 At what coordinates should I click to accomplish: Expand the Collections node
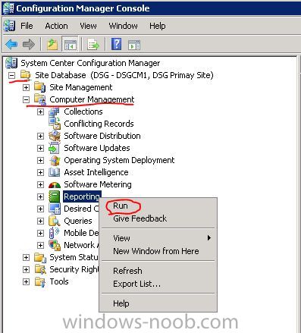[x=40, y=112]
